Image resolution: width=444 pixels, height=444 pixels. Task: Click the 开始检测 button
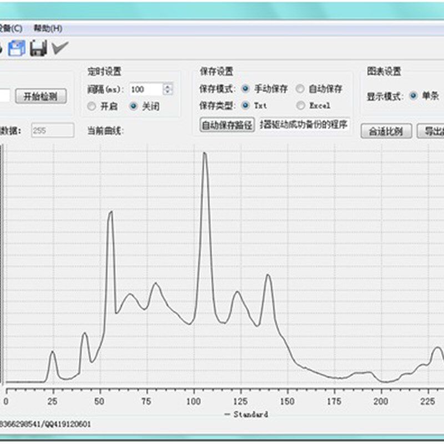(x=41, y=96)
